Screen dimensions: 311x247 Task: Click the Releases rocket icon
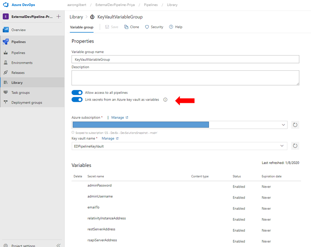6,73
